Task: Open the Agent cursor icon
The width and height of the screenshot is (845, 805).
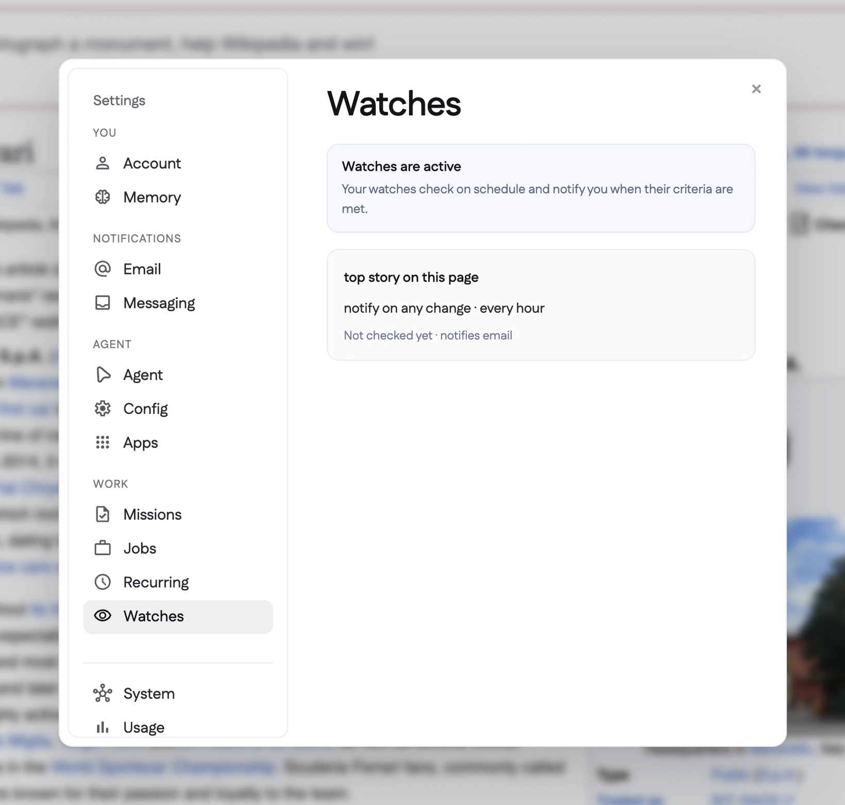Action: coord(103,374)
